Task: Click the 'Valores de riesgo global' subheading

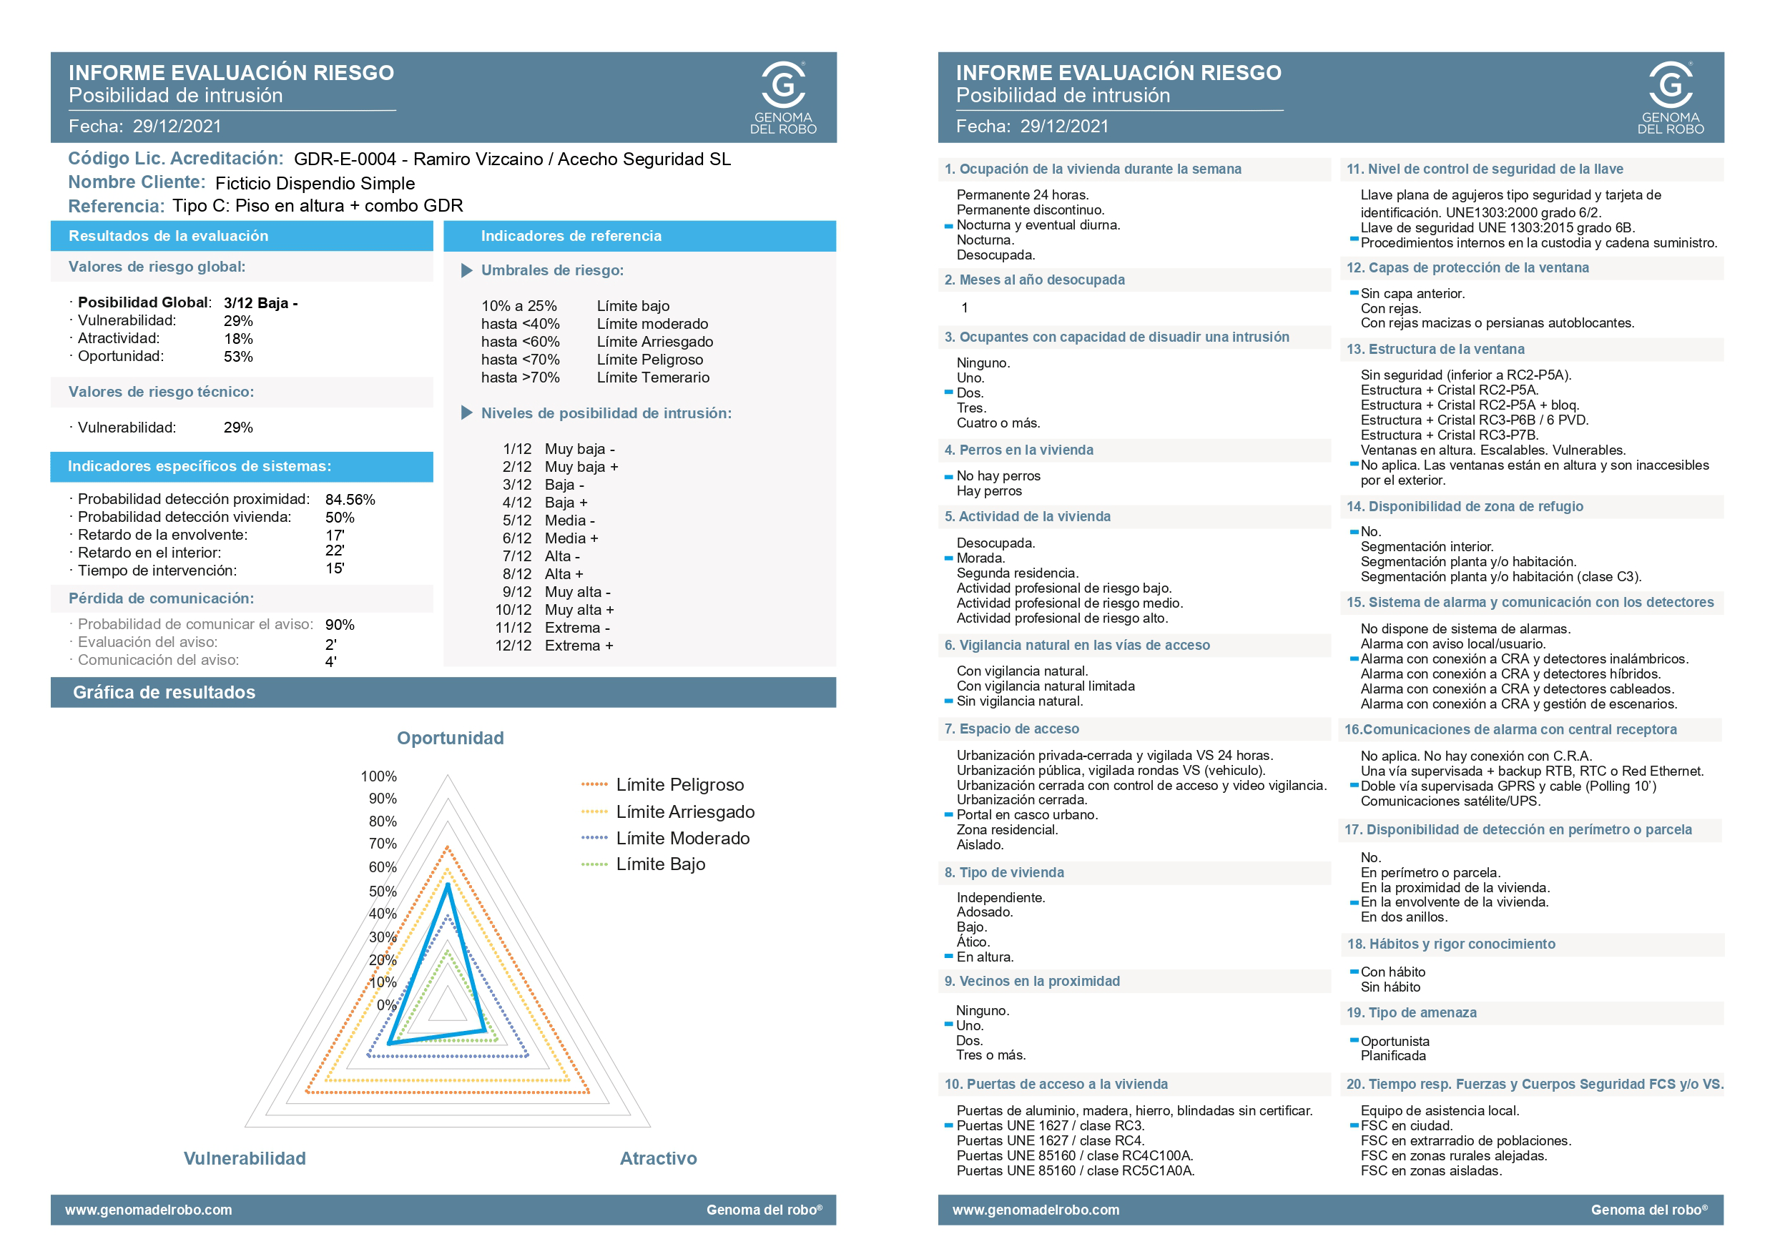Action: (157, 267)
